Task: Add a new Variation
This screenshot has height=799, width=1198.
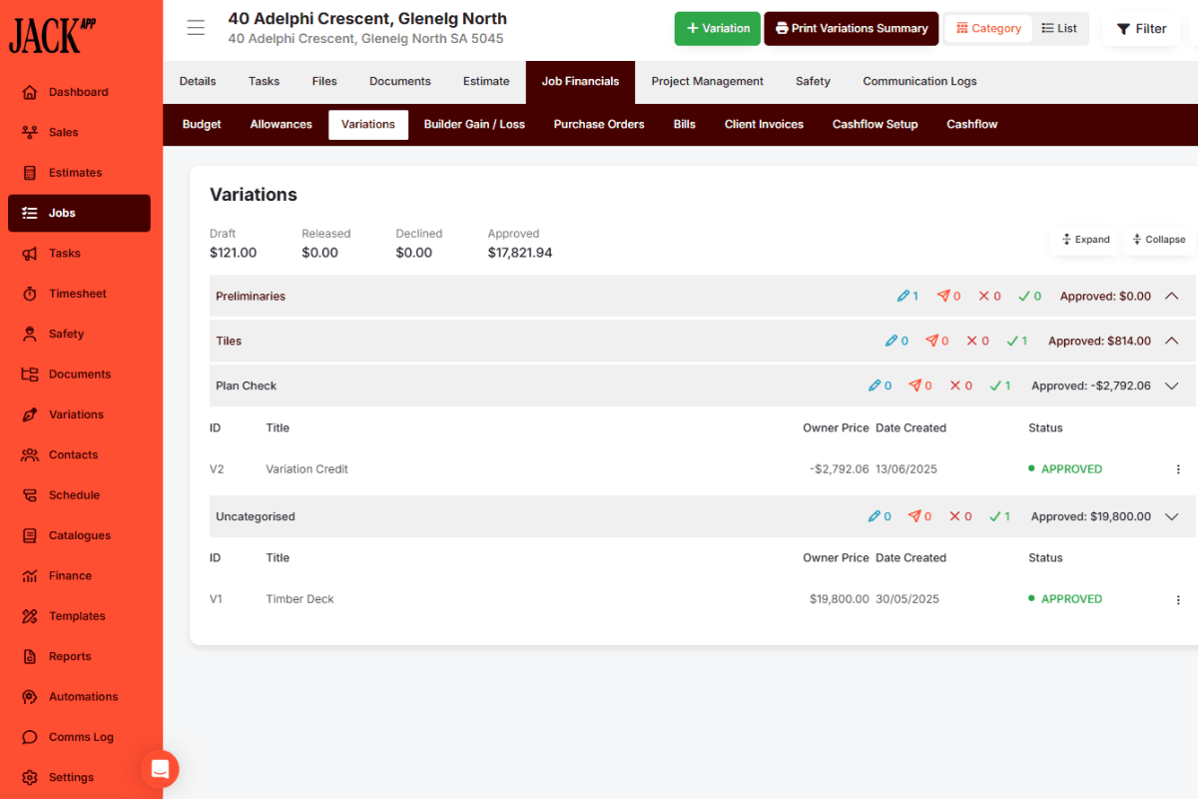Action: tap(717, 29)
